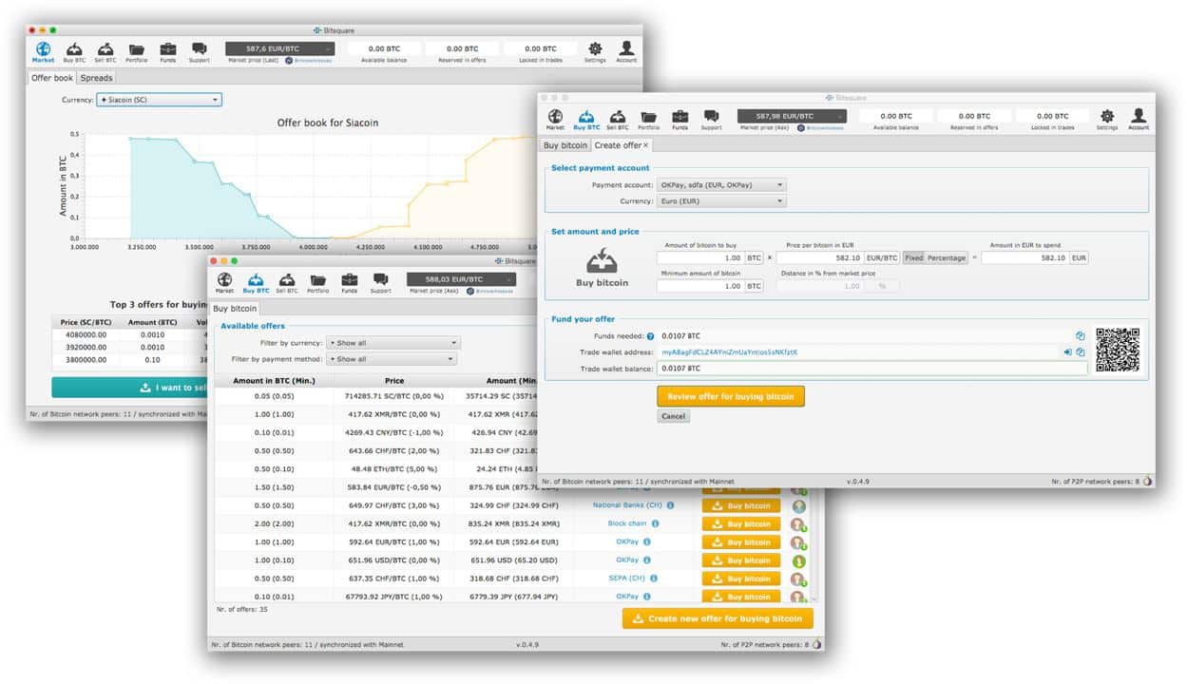Open Funds in the Create offer window
This screenshot has width=1187, height=684.
(680, 119)
